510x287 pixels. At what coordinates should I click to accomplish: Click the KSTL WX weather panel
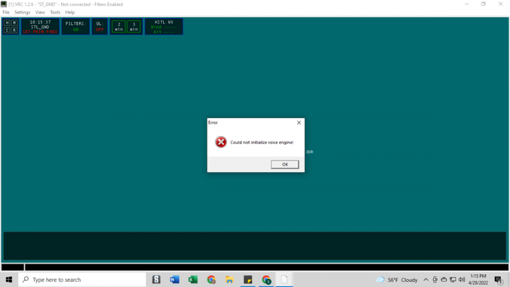coord(163,27)
